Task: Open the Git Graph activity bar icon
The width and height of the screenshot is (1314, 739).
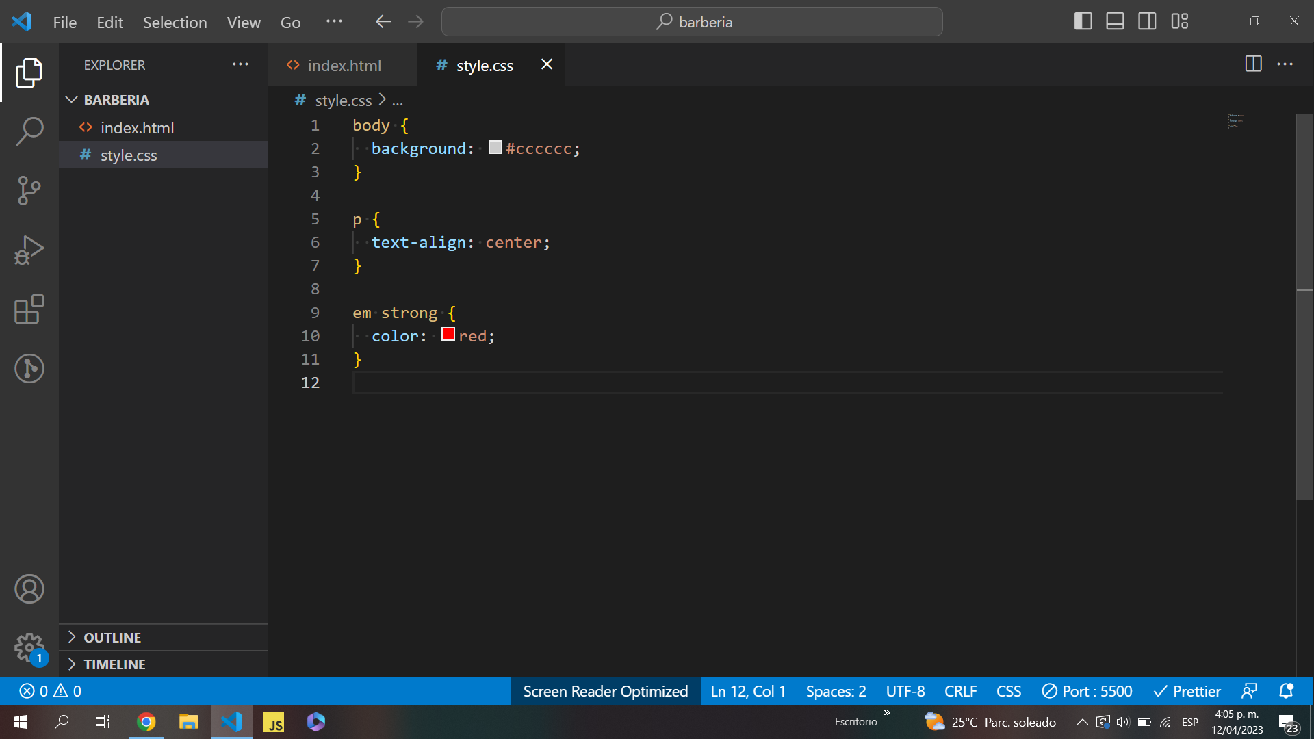Action: point(29,369)
